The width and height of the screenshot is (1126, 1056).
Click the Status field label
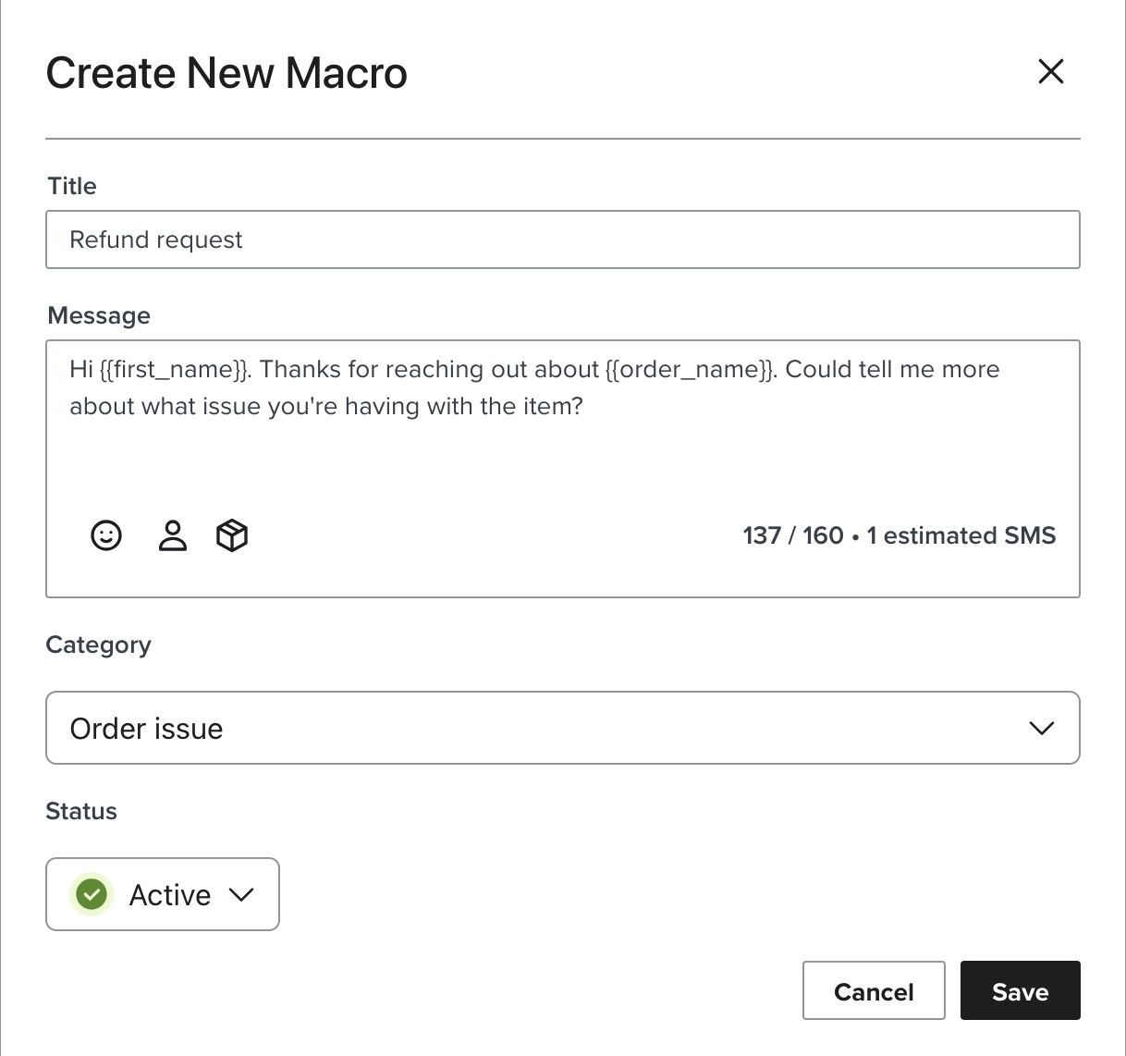(x=81, y=811)
